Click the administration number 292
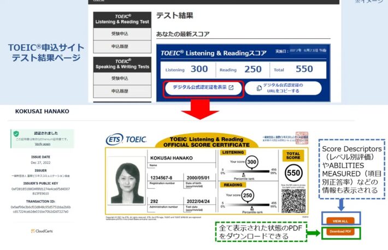Image resolution: width=388 pixels, height=250 pixels. point(154,201)
